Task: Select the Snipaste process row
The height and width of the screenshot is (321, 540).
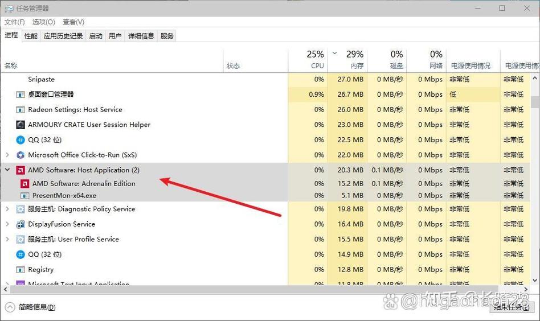Action: tap(265, 79)
